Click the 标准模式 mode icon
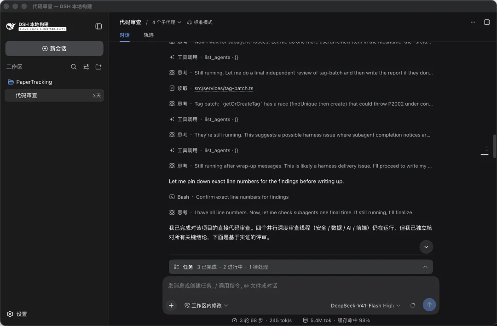Image resolution: width=497 pixels, height=326 pixels. click(189, 22)
